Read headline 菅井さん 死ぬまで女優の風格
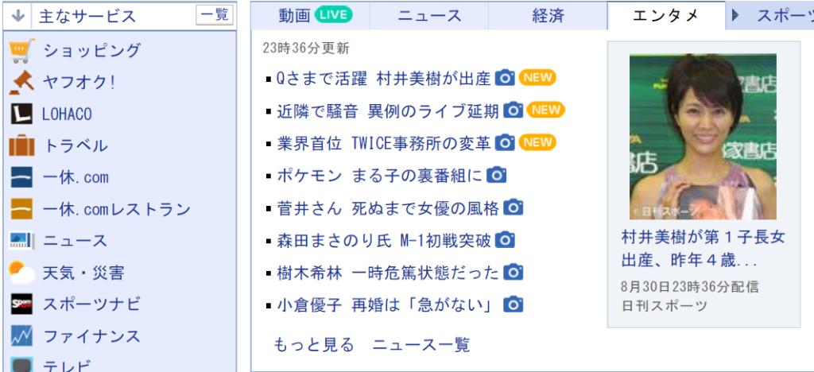This screenshot has height=372, width=814. coord(387,207)
